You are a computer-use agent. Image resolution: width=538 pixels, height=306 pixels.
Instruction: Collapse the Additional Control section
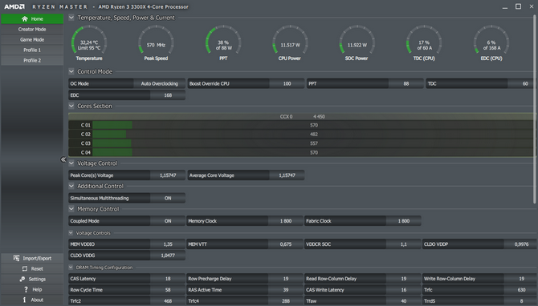pos(71,186)
